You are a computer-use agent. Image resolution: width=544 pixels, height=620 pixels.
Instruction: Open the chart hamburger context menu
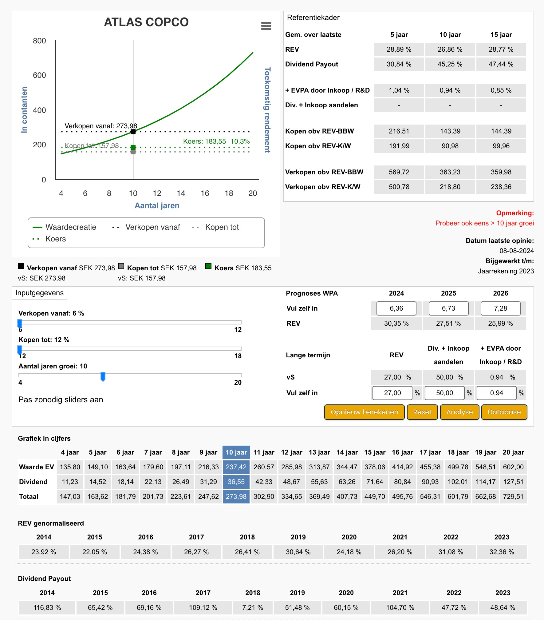point(266,26)
